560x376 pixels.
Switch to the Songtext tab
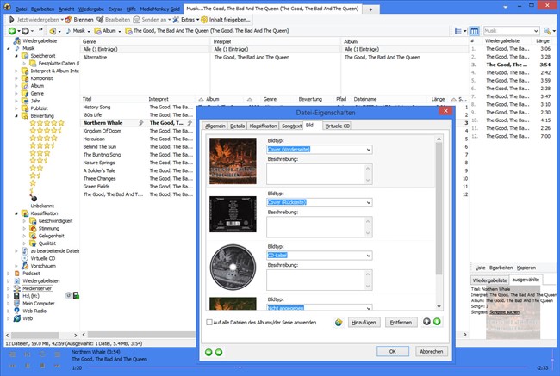coord(291,126)
